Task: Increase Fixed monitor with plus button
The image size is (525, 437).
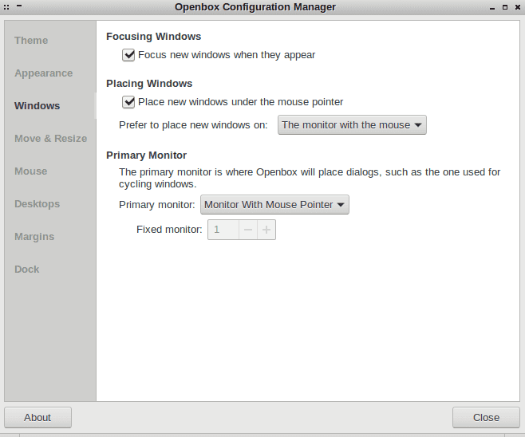Action: click(x=266, y=230)
